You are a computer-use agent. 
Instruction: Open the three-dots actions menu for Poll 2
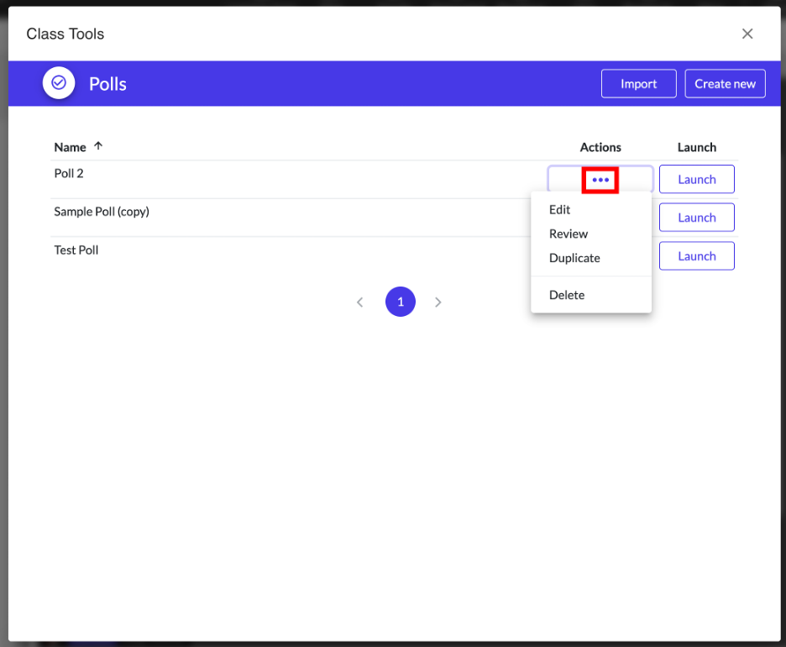pyautogui.click(x=600, y=180)
